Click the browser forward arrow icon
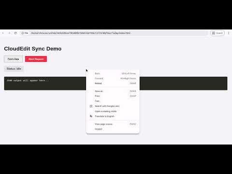 tap(9, 33)
